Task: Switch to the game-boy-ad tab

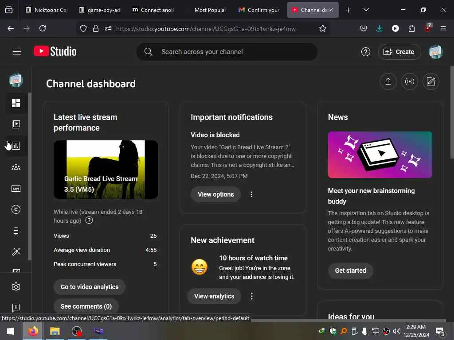Action: point(100,10)
